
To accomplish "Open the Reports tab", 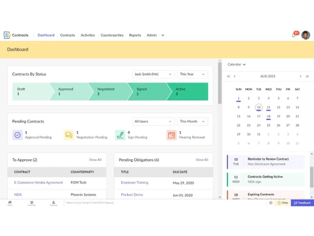I will (x=135, y=35).
